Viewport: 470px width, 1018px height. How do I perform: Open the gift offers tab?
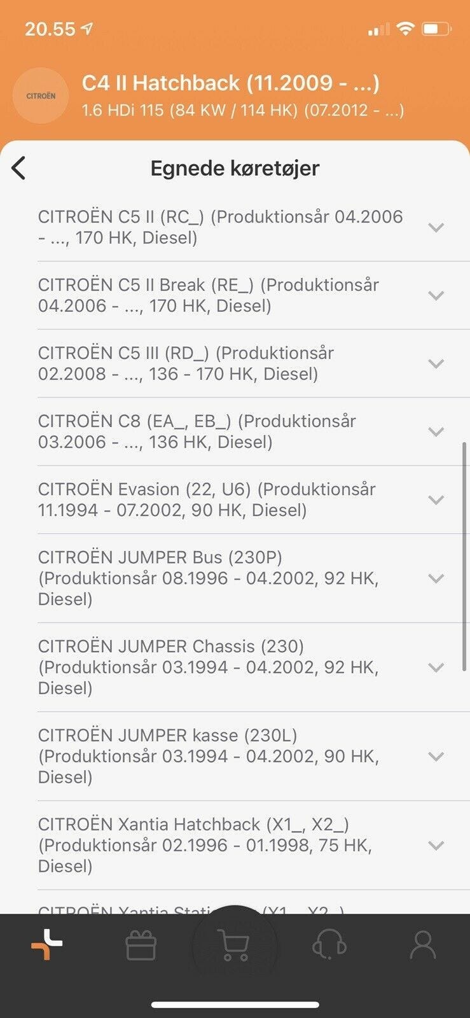pos(141,945)
